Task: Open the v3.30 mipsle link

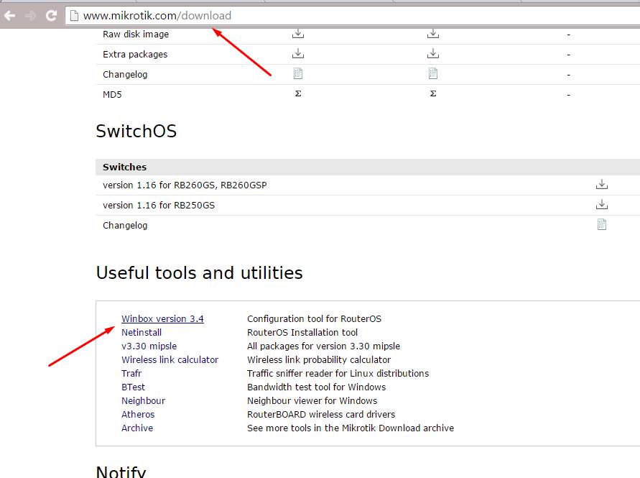Action: tap(149, 346)
